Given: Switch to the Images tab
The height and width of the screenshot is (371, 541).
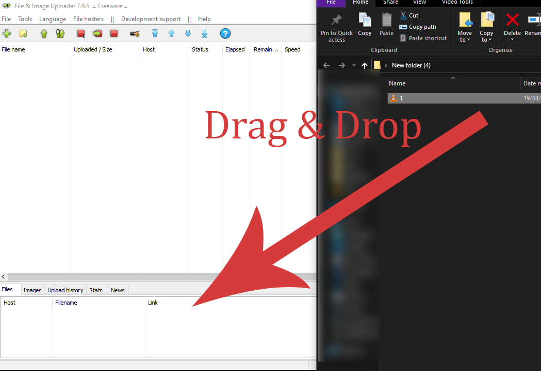Looking at the screenshot, I should click(32, 290).
